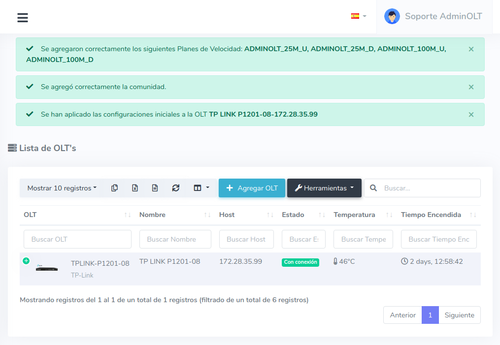The image size is (500, 345).
Task: Expand TPLINK-P1201-08 row details
Action: (x=26, y=261)
